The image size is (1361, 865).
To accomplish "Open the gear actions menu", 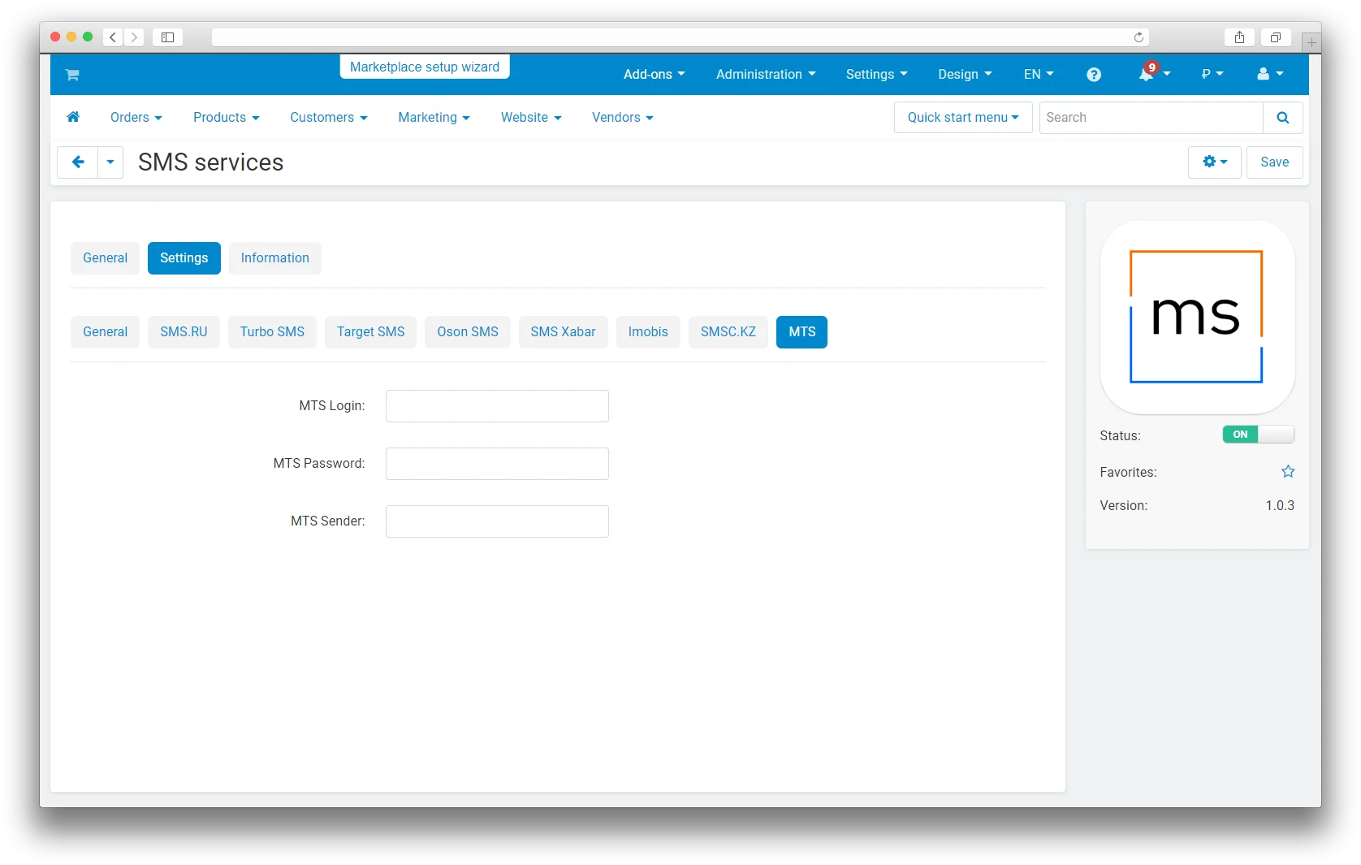I will [1215, 162].
